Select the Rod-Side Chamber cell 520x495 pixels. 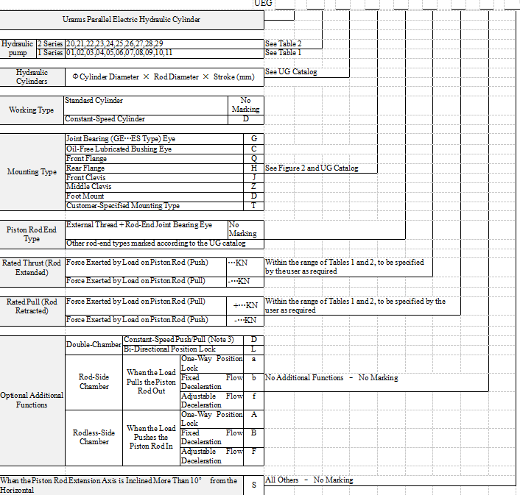tap(94, 382)
